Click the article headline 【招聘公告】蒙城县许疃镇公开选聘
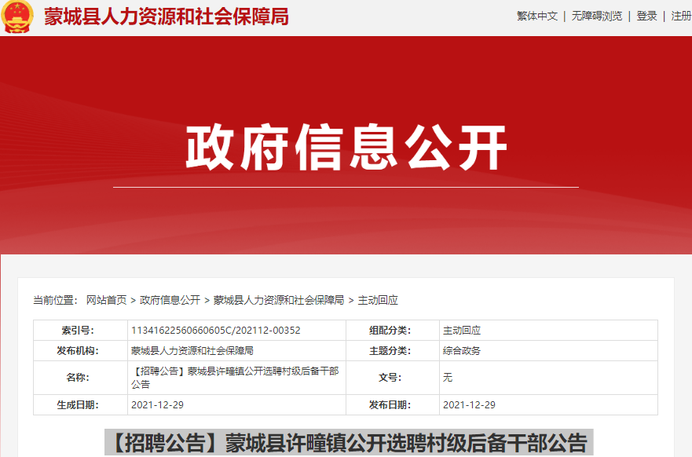This screenshot has height=457, width=692. (x=349, y=442)
